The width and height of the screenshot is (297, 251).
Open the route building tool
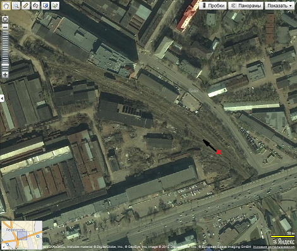(35, 6)
